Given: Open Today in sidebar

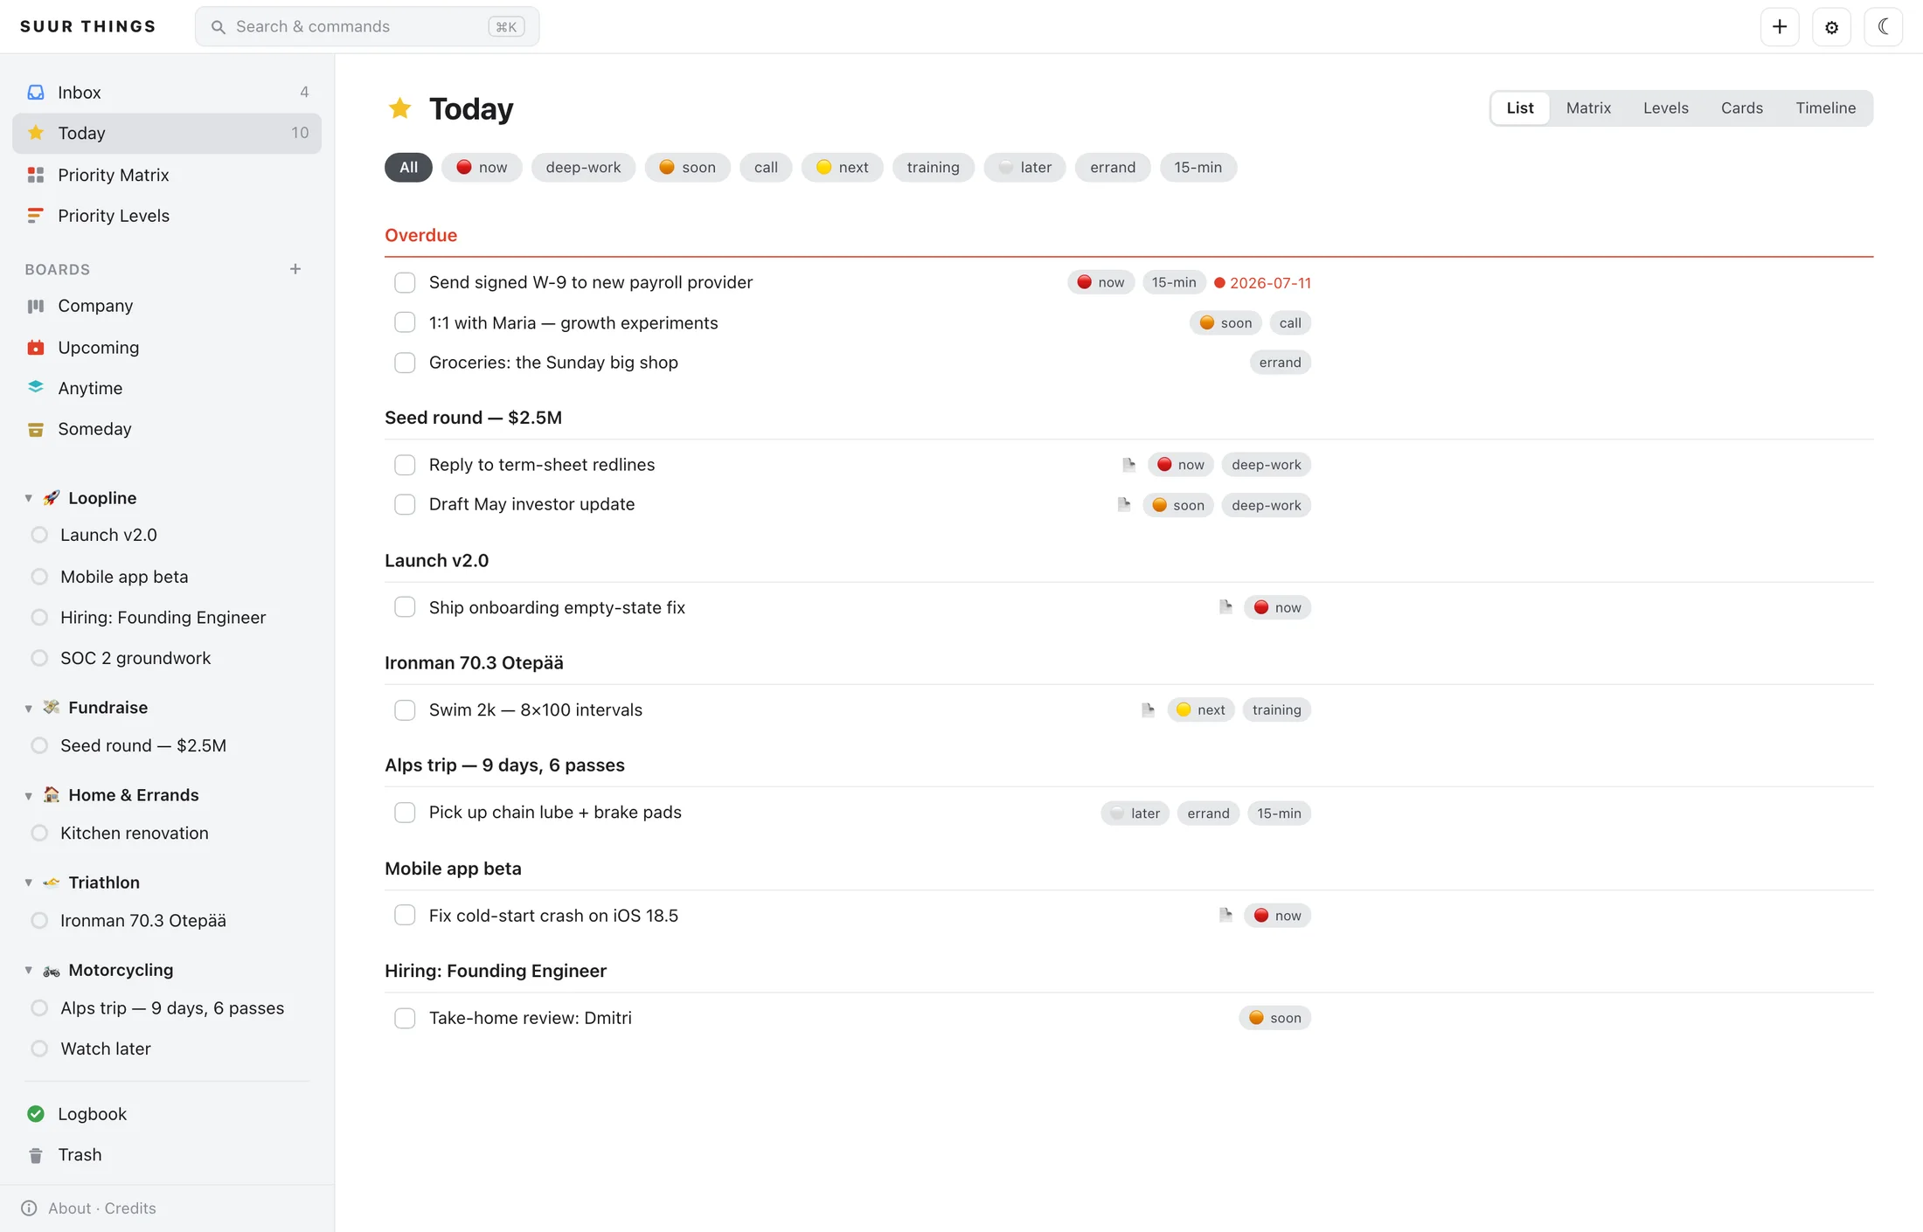Looking at the screenshot, I should 167,133.
